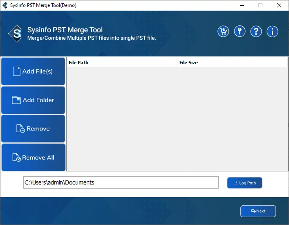This screenshot has width=289, height=225.
Task: Click inside the empty file list area
Action: click(x=177, y=119)
